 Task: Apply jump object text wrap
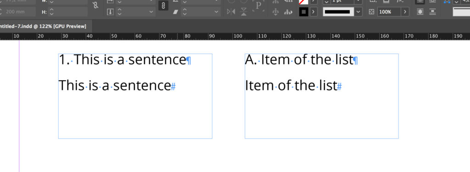[432, 12]
